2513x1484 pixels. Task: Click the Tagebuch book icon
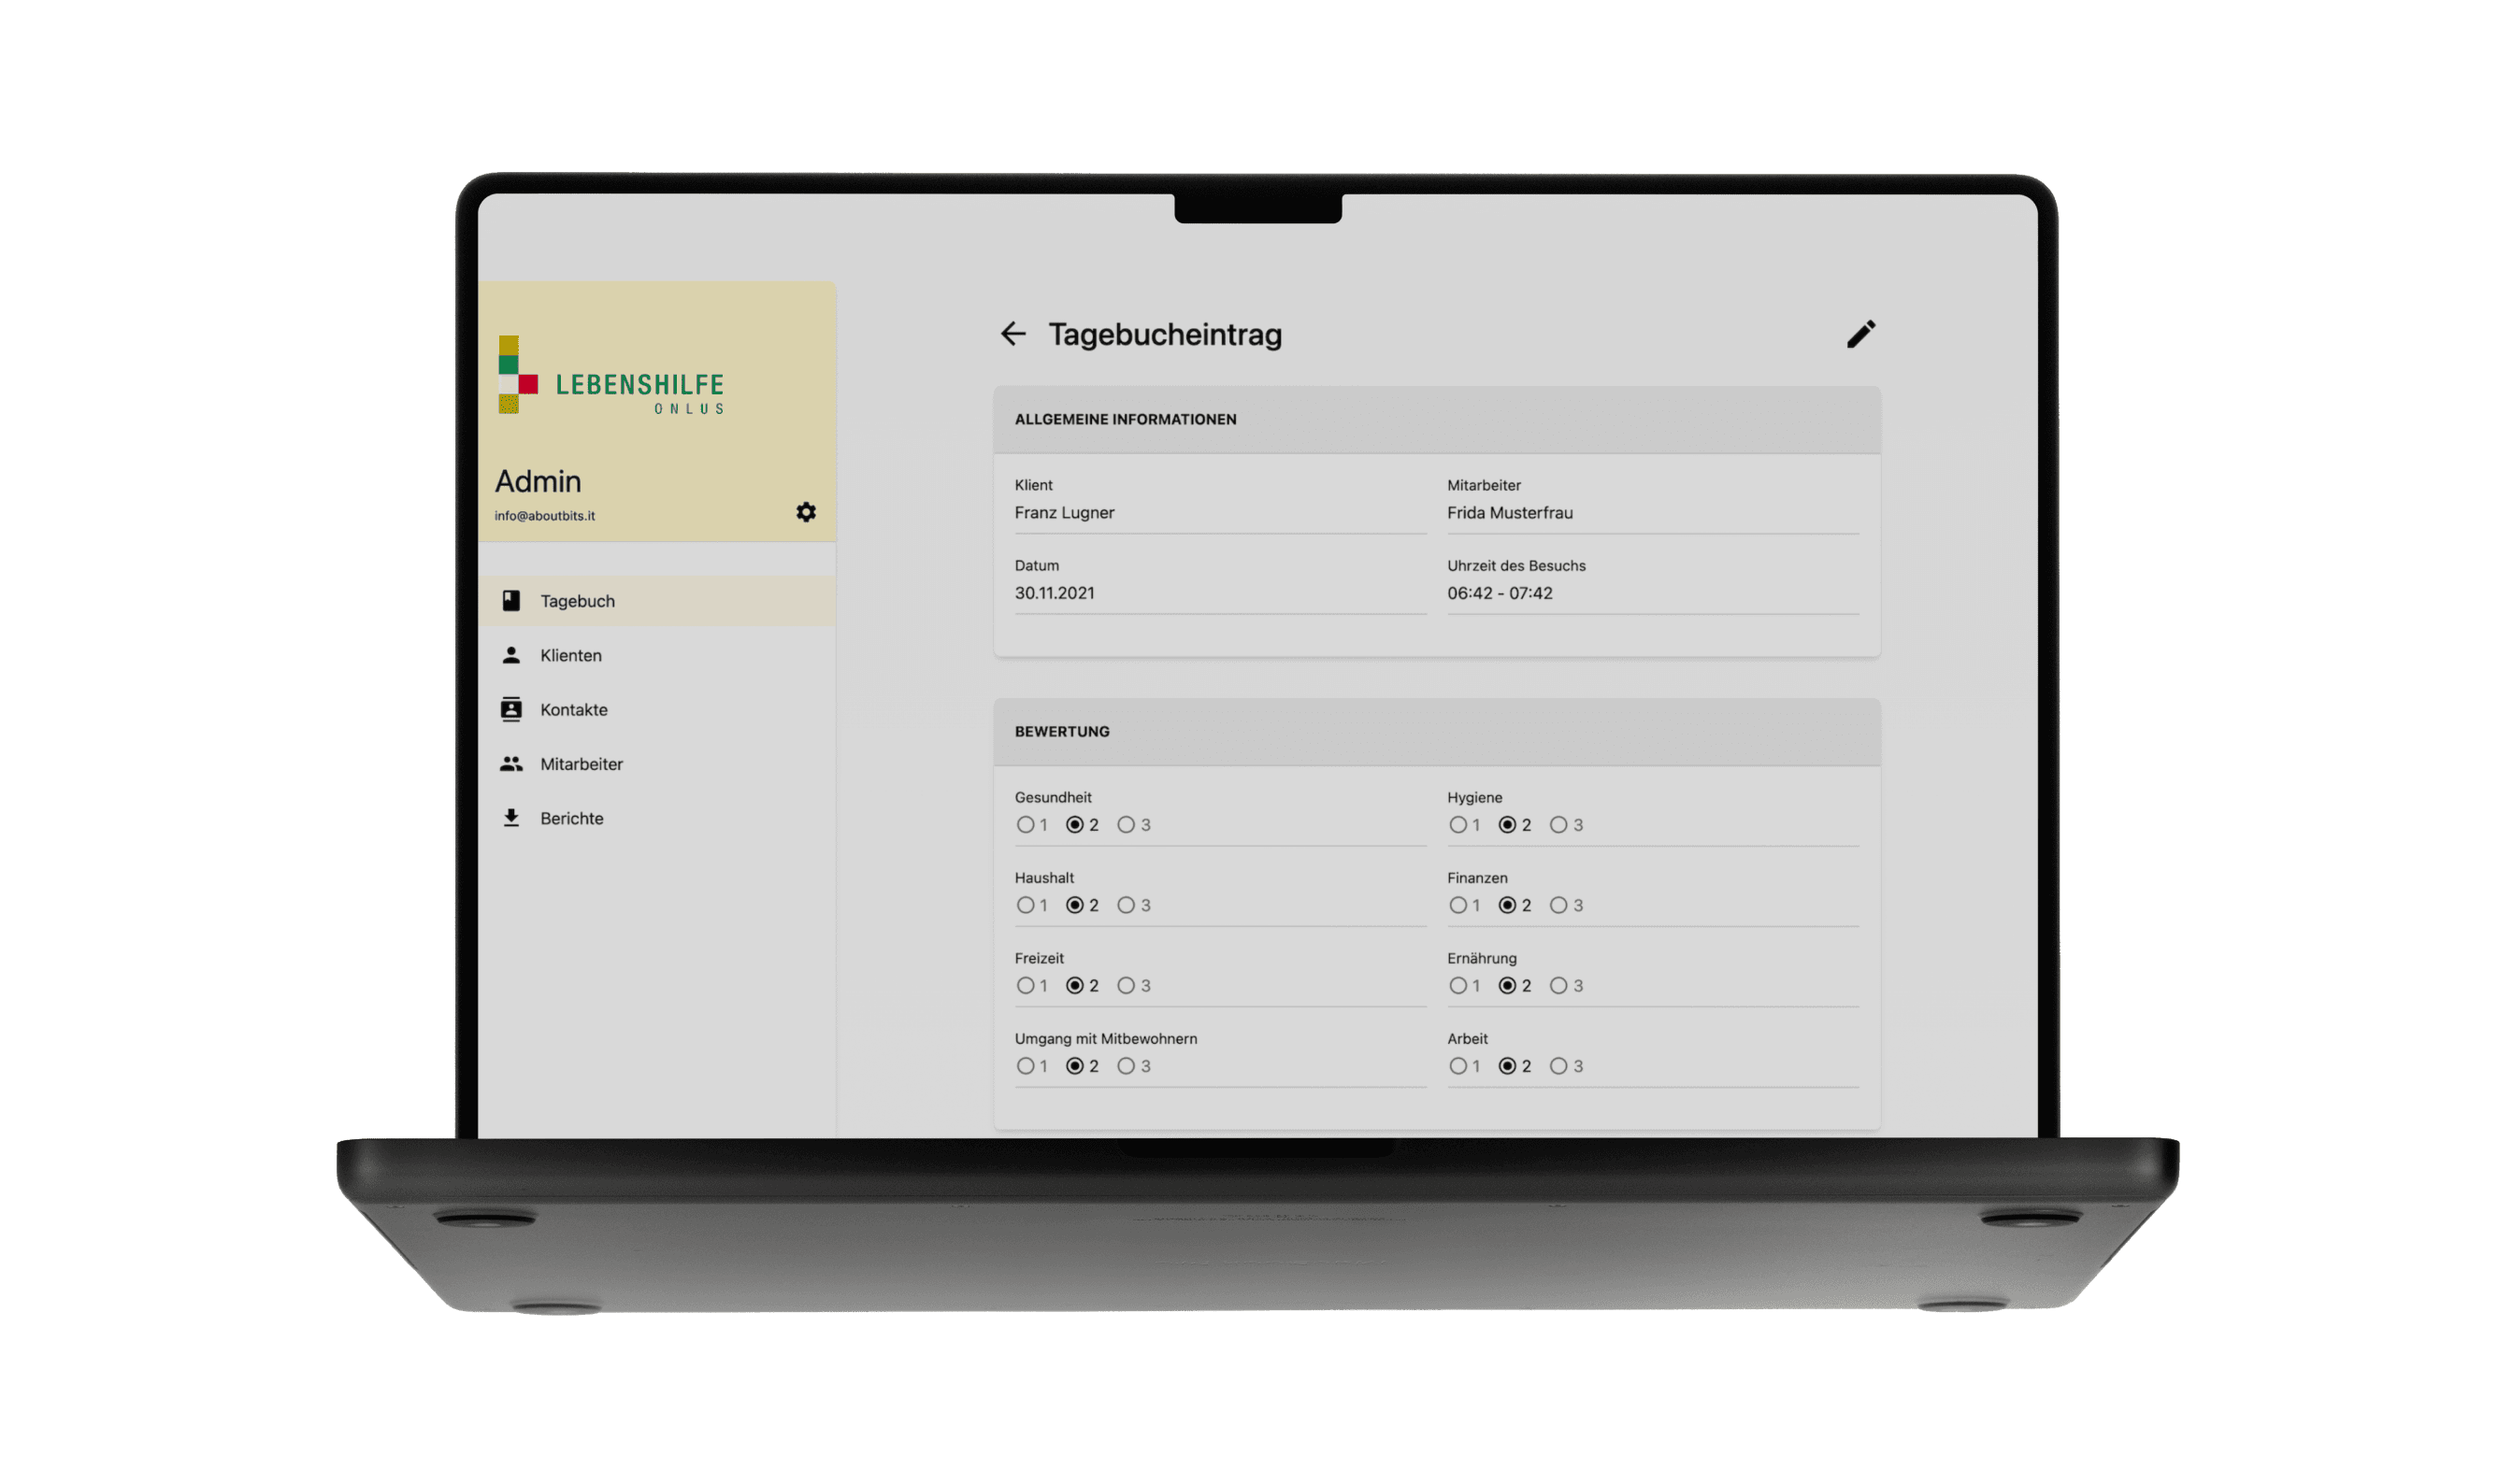click(x=511, y=600)
